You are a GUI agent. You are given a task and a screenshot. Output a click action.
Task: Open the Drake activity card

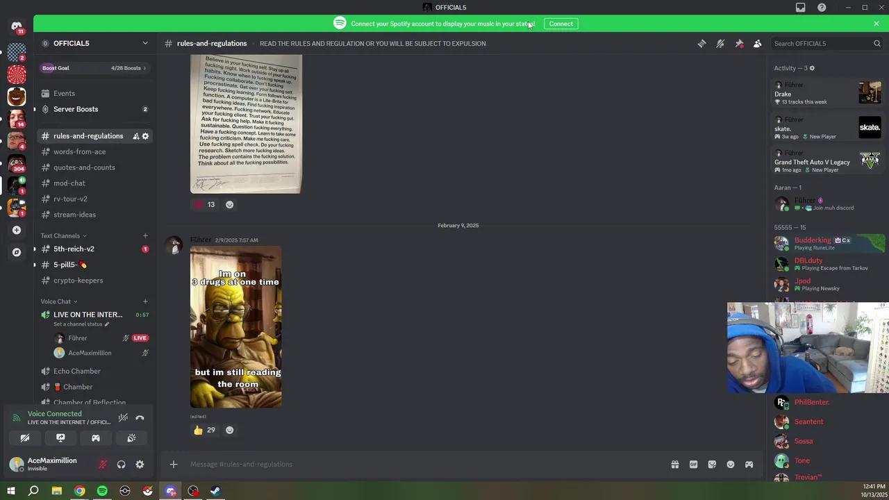click(828, 93)
